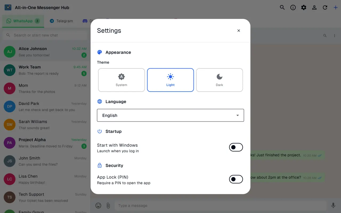Open the settings gear icon in header

304,7
